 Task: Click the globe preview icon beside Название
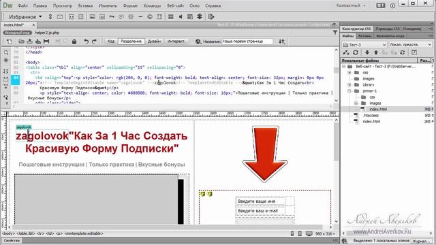point(198,42)
